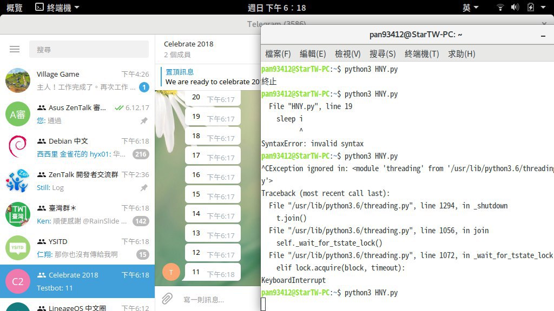Screen dimensions: 554x311
Task: Click the terminal icon in the top bar
Action: (x=39, y=7)
